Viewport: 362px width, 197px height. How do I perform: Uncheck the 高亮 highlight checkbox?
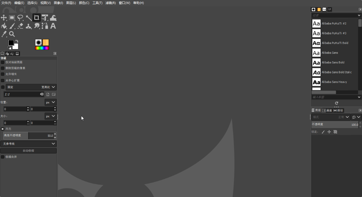click(x=3, y=129)
